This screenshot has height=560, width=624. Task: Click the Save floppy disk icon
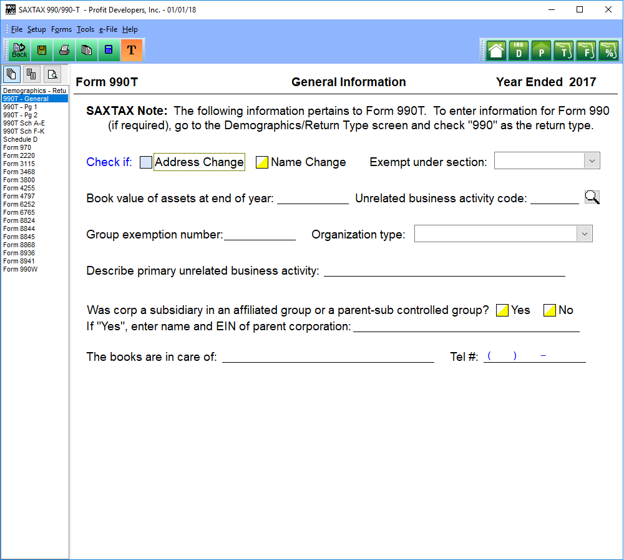[42, 50]
